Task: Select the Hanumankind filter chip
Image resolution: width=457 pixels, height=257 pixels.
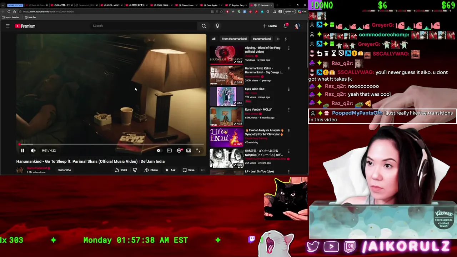Action: click(262, 39)
